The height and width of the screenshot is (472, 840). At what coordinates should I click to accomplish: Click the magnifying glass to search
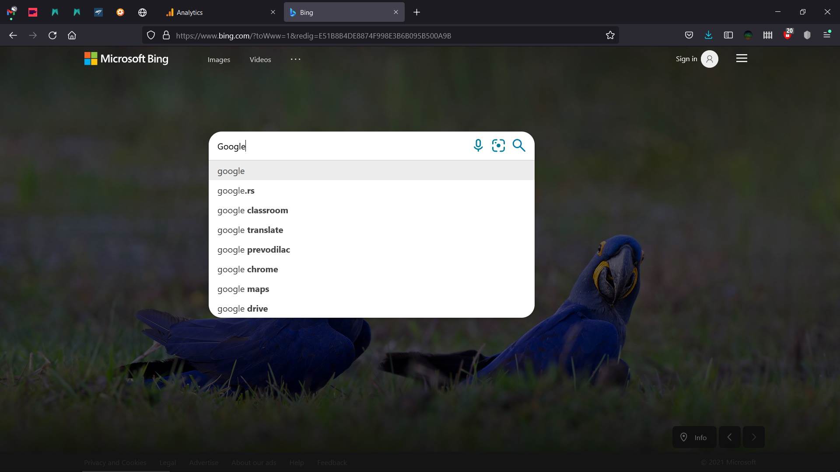518,146
